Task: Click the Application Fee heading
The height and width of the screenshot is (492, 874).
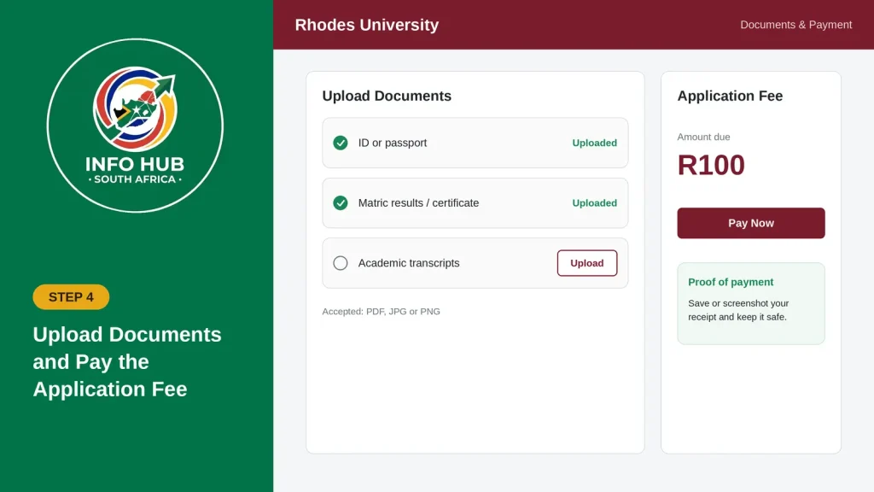Action: point(730,96)
